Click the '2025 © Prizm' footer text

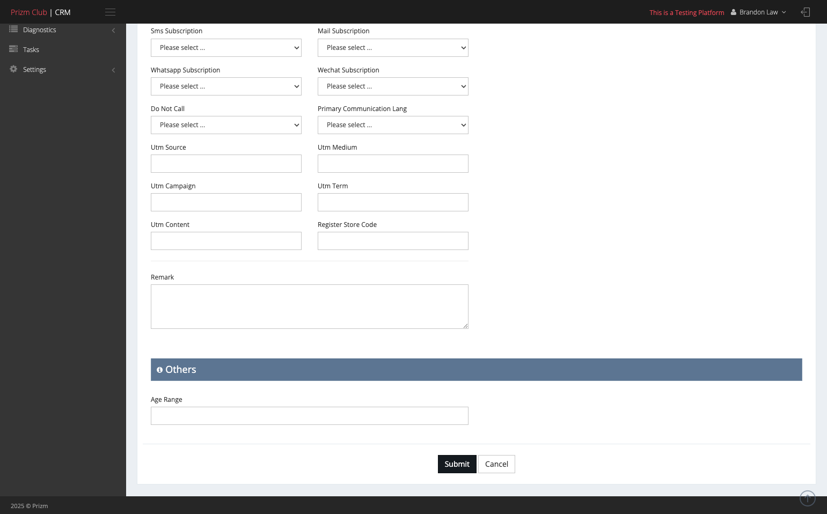click(x=30, y=506)
